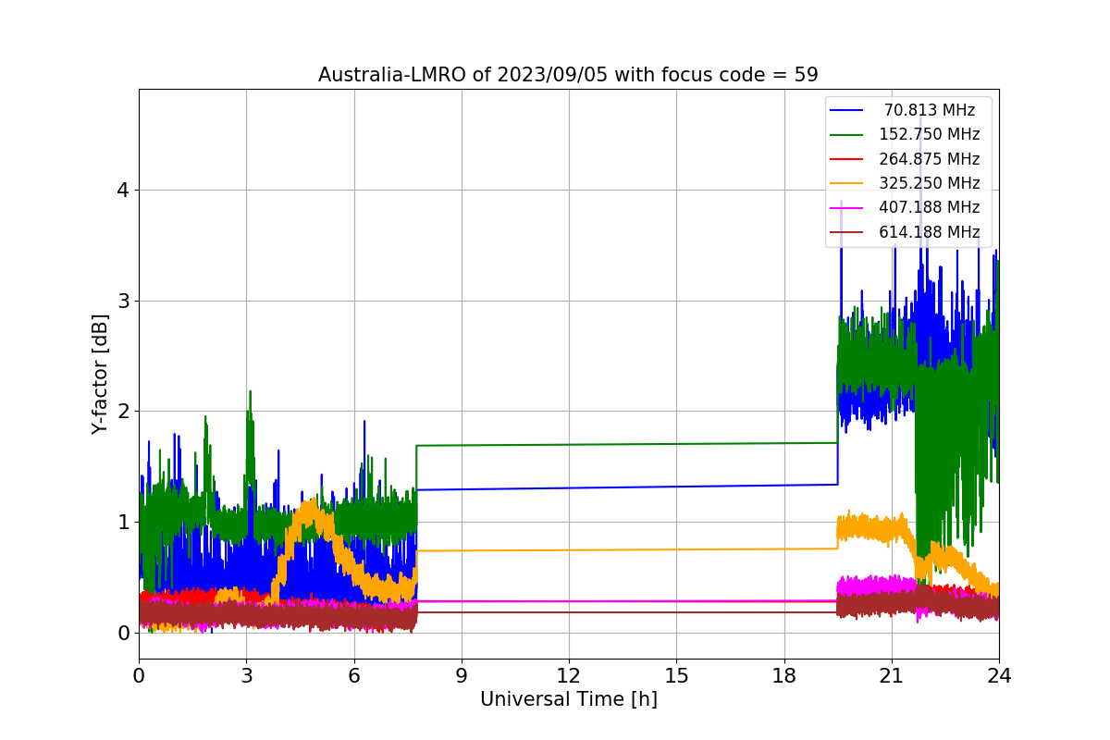Click the 'Y-factor [dB]' axis label
This screenshot has height=740, width=1110.
[100, 374]
